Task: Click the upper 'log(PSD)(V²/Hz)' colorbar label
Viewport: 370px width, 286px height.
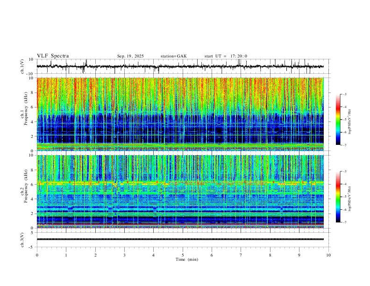Action: (x=350, y=122)
